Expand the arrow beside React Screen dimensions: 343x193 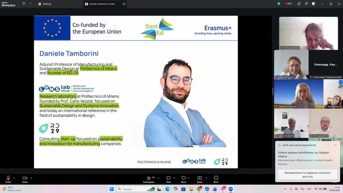189,178
